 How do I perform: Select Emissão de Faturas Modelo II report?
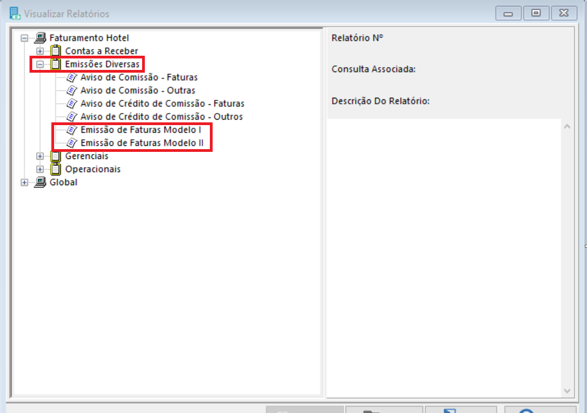pyautogui.click(x=142, y=143)
